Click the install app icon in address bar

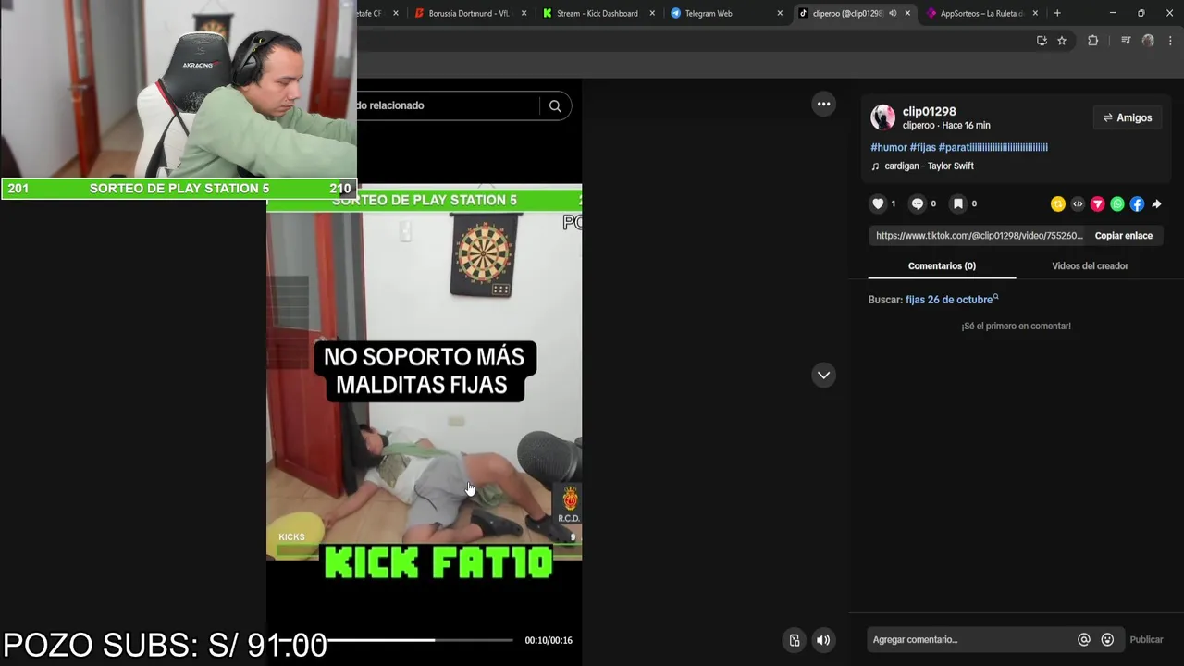pyautogui.click(x=1042, y=41)
